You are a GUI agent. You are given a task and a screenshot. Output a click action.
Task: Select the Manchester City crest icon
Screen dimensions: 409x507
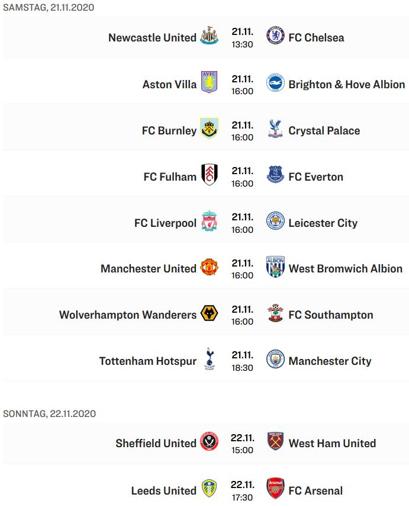tap(275, 360)
